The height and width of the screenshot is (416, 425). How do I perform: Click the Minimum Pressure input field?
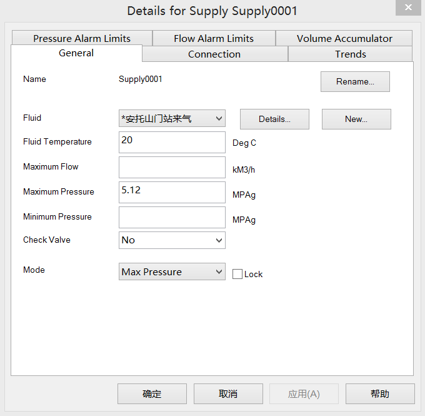click(172, 217)
